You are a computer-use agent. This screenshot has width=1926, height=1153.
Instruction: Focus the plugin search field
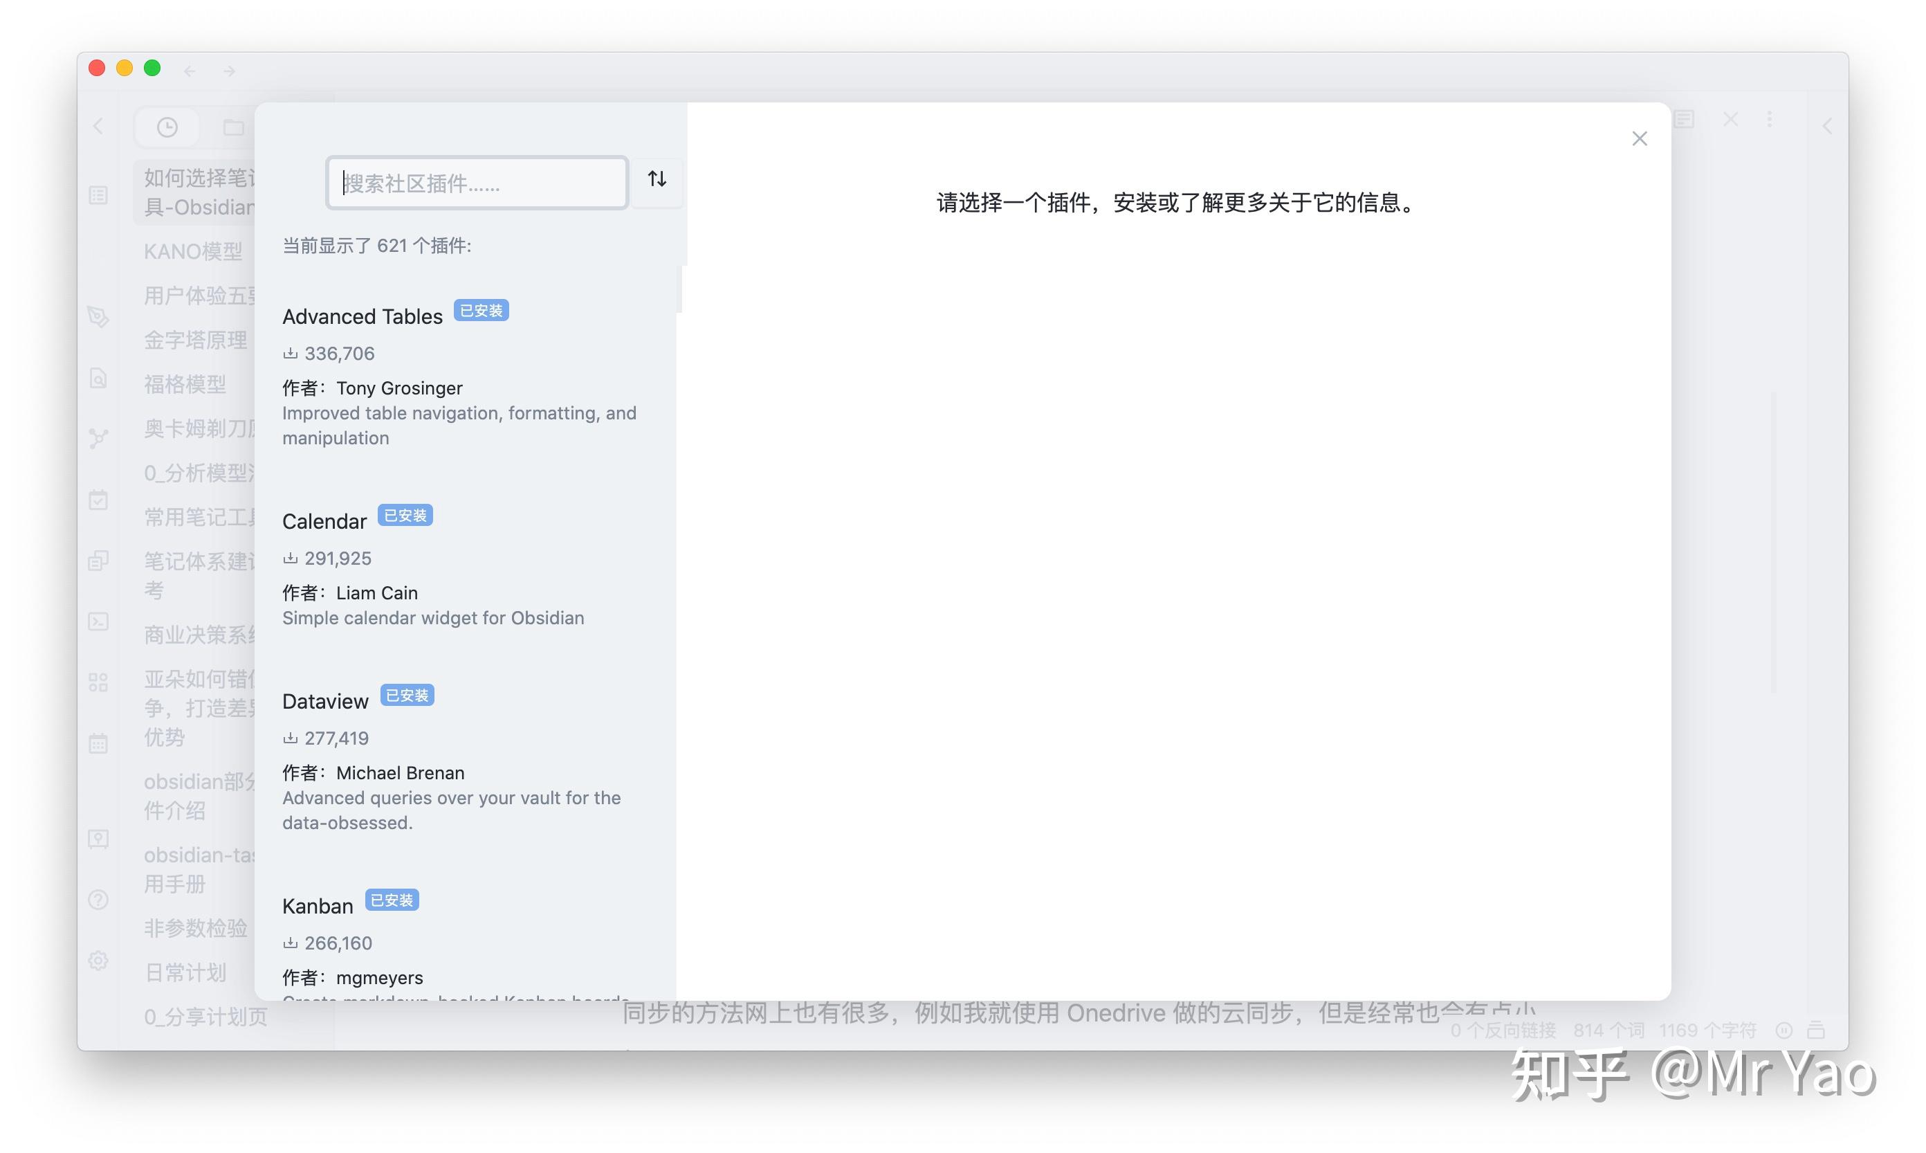coord(477,183)
